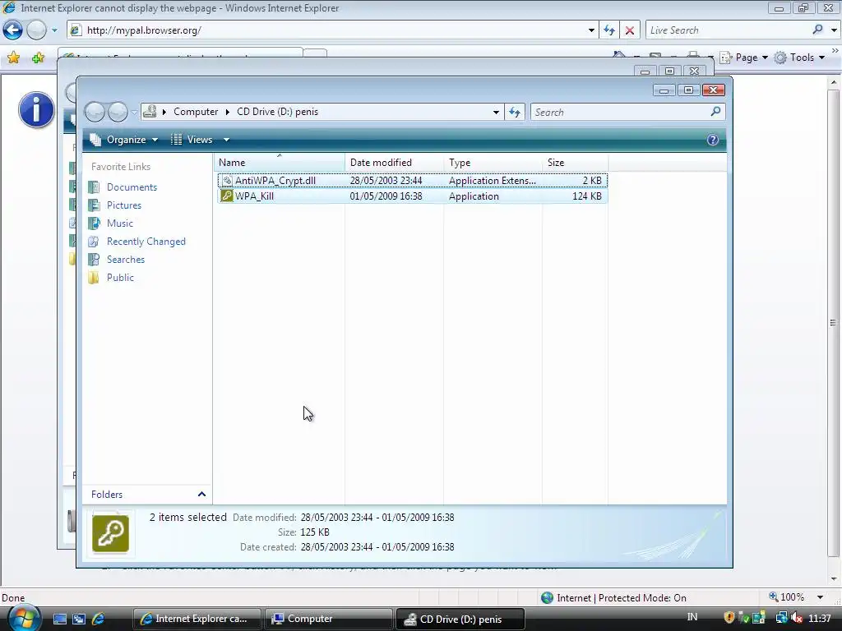
Task: Click the Explorer Search field
Action: click(x=620, y=112)
